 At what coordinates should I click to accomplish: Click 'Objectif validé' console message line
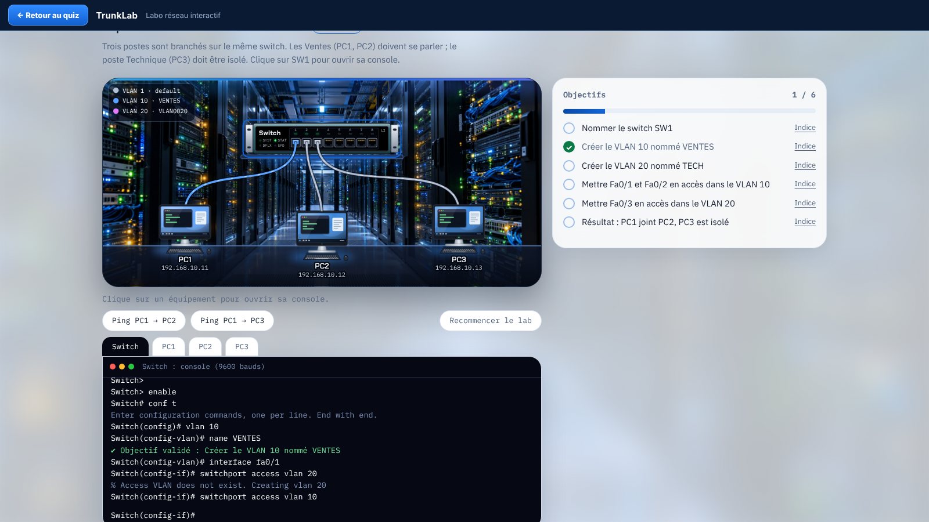point(225,451)
